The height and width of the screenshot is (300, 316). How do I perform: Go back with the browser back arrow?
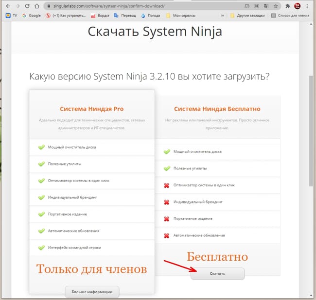point(8,6)
